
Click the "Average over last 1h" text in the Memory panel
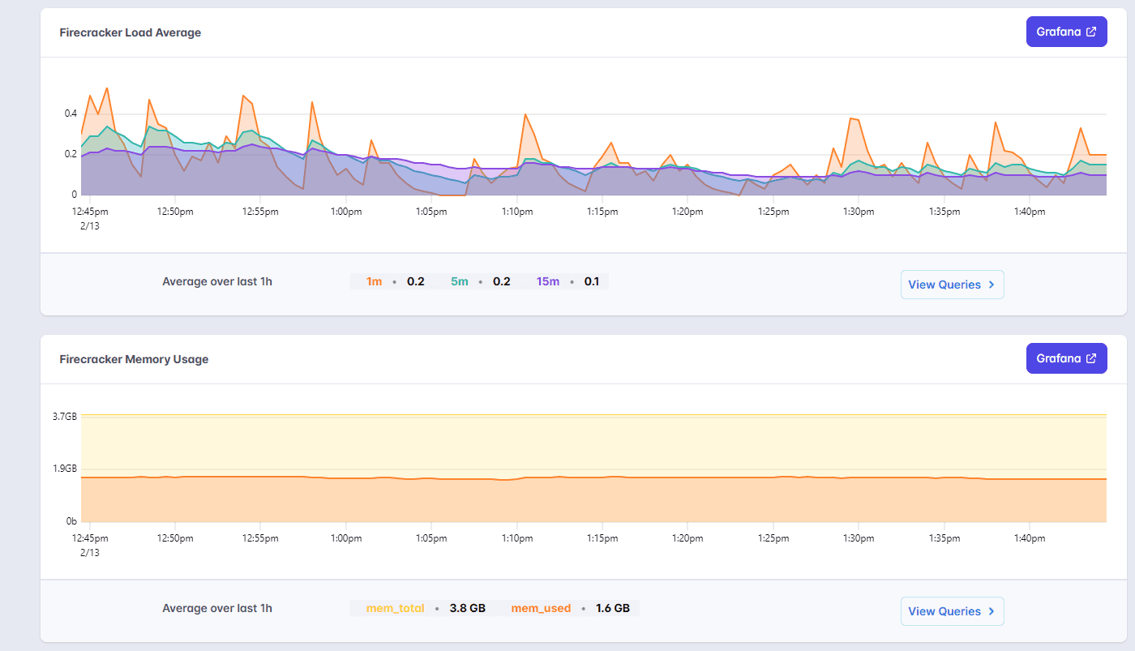(217, 608)
